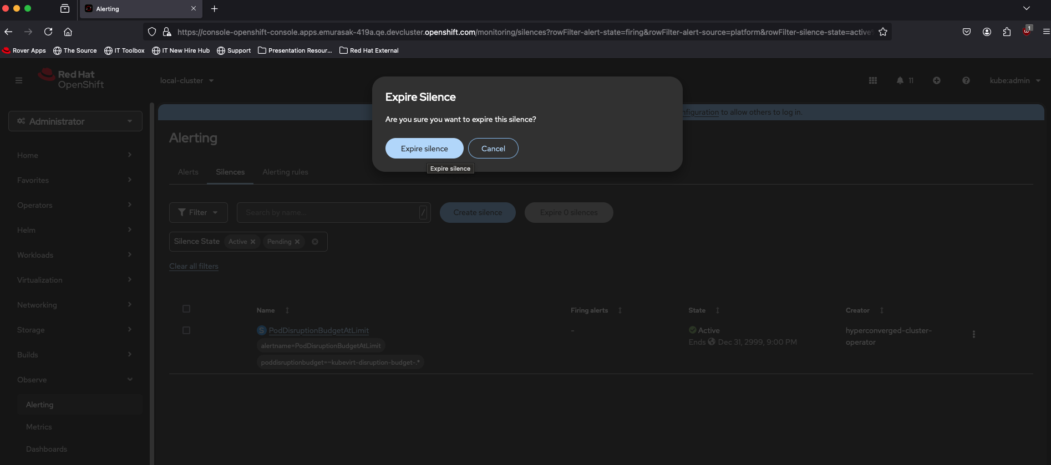This screenshot has height=465, width=1051.
Task: Remove the Active filter chip
Action: click(253, 242)
